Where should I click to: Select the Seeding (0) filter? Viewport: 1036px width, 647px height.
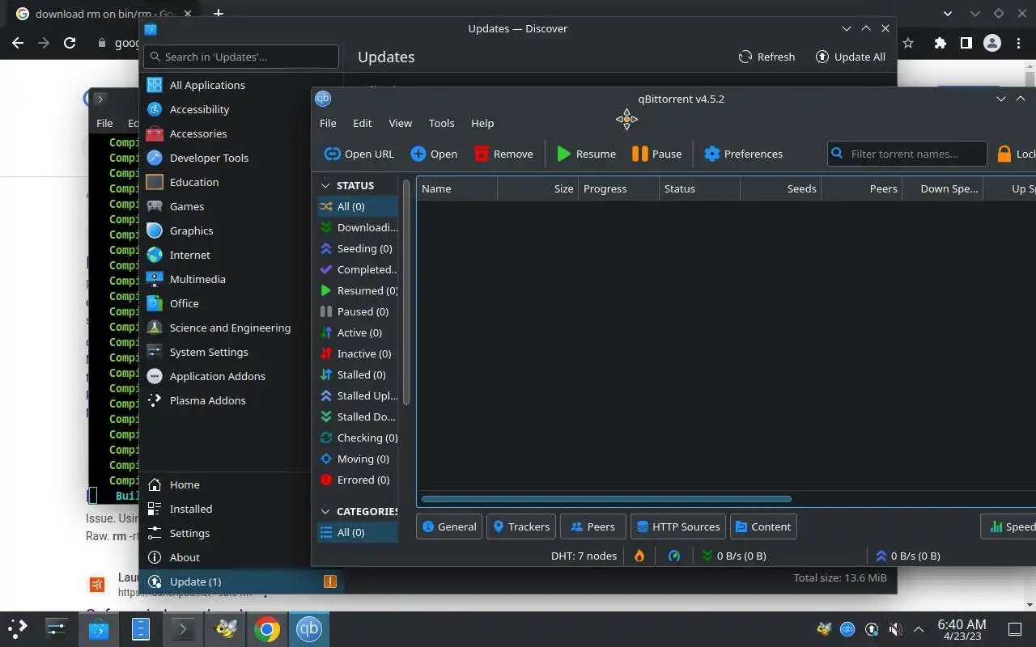357,248
